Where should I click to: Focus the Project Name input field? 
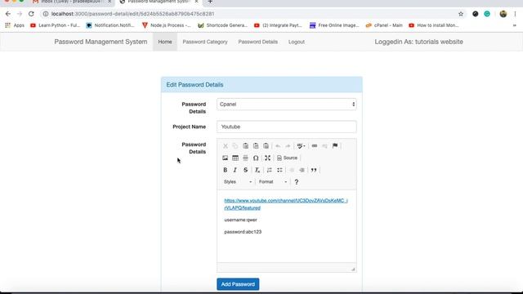pyautogui.click(x=287, y=127)
